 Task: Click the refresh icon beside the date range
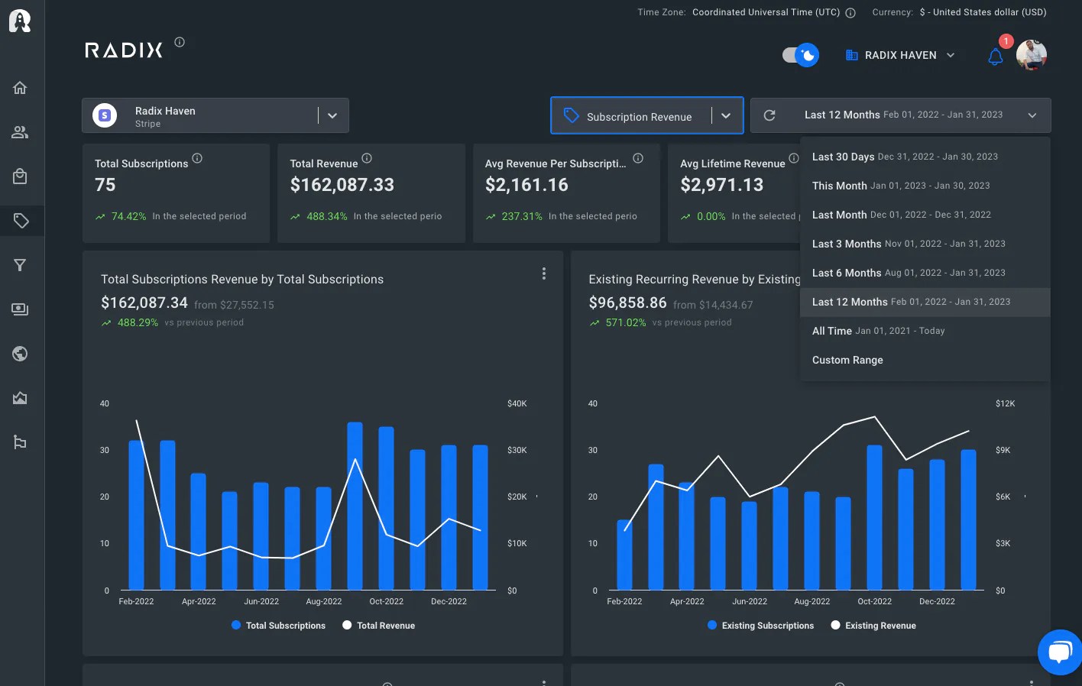coord(769,115)
